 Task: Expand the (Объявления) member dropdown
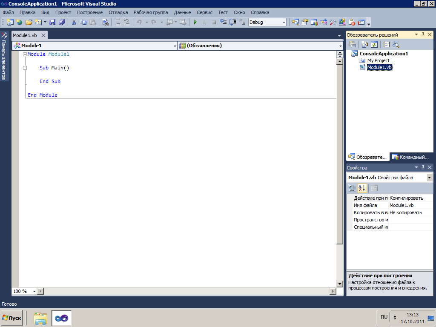coord(341,46)
